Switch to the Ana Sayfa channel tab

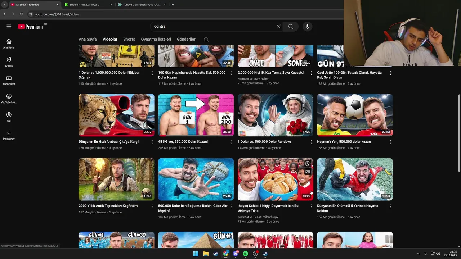pos(88,39)
